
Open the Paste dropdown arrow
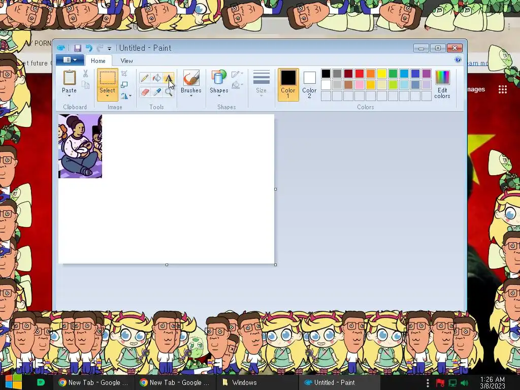[69, 96]
